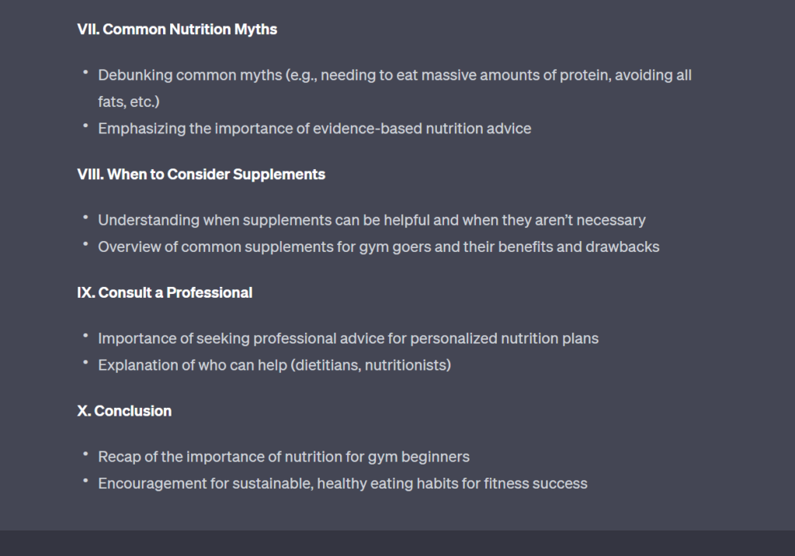
Task: Click the words 'personalized nutrition plans'
Action: [x=505, y=339]
